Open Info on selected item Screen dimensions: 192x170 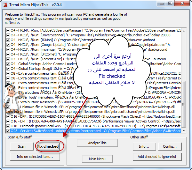[35, 157]
